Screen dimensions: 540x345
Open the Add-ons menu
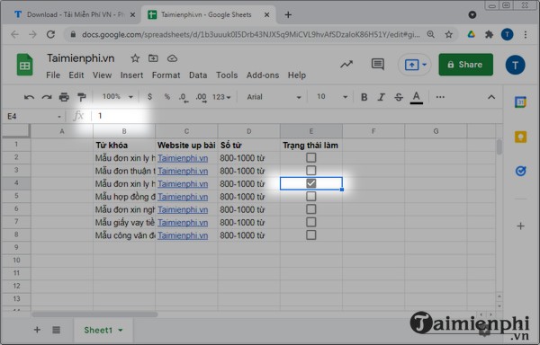click(263, 75)
